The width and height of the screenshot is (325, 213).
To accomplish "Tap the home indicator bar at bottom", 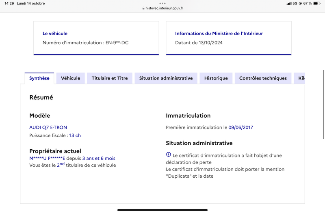I will (x=162, y=210).
